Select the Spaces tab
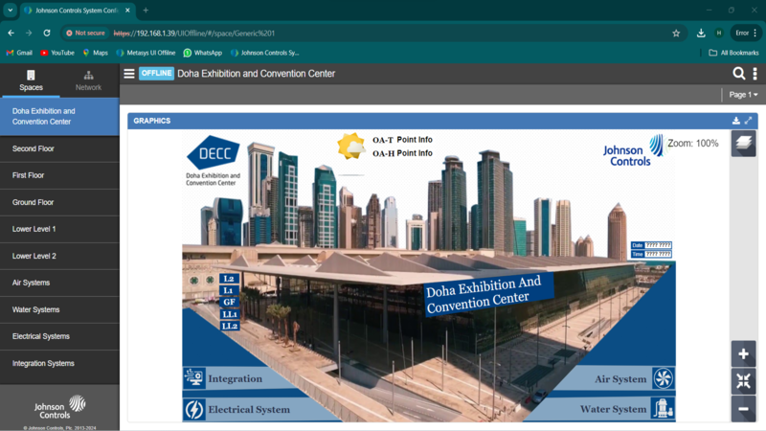The height and width of the screenshot is (431, 766). tap(31, 80)
